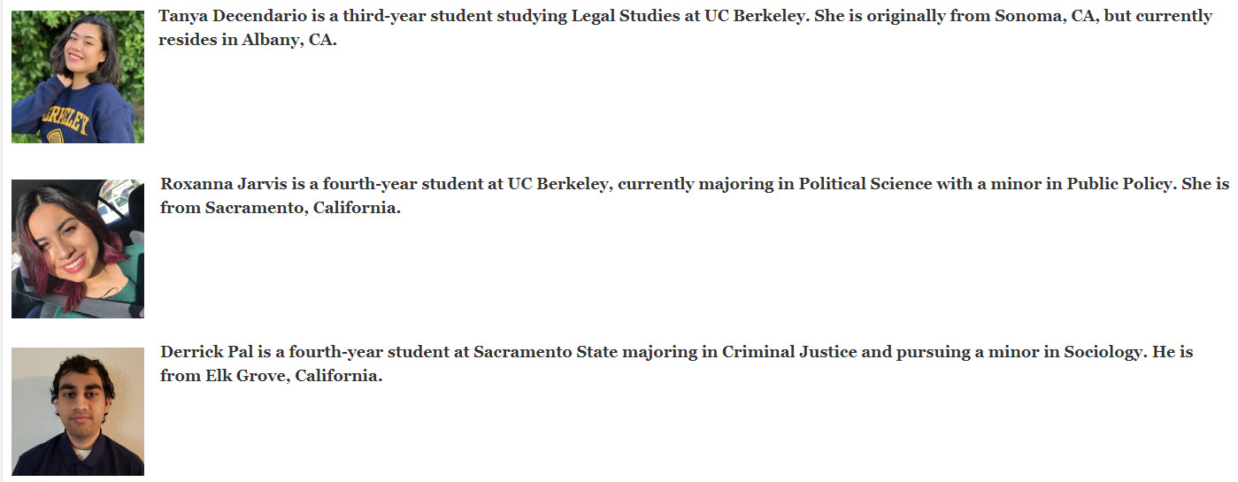Click the name Derrick Pal
Image resolution: width=1238 pixels, height=482 pixels.
[207, 352]
